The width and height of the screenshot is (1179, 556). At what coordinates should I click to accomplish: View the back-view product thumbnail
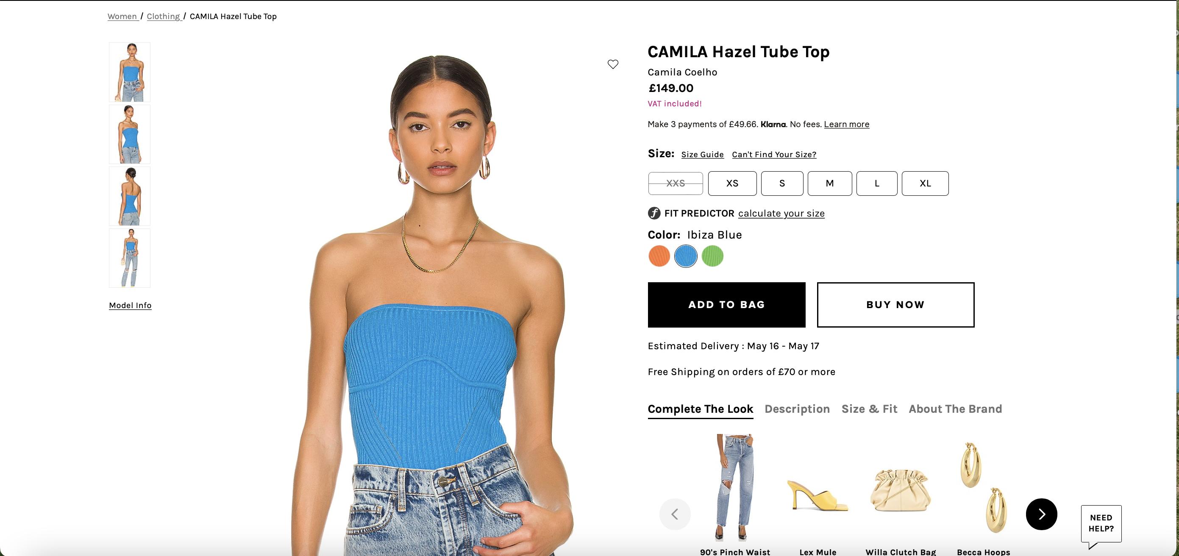[x=130, y=196]
